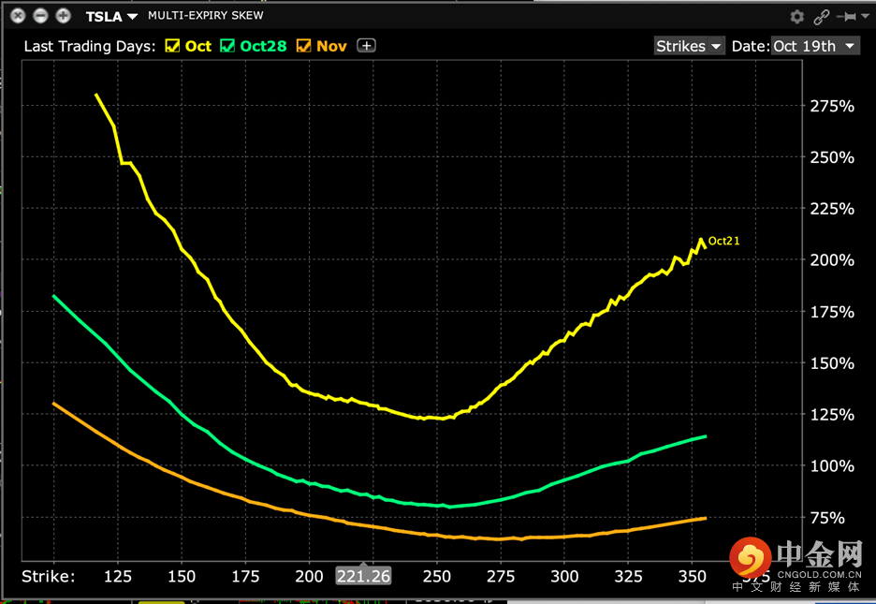This screenshot has width=876, height=604.
Task: Click the Last Trading Days label
Action: [90, 47]
